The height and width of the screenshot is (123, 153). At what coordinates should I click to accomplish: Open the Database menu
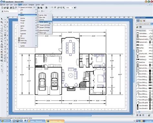(31, 5)
